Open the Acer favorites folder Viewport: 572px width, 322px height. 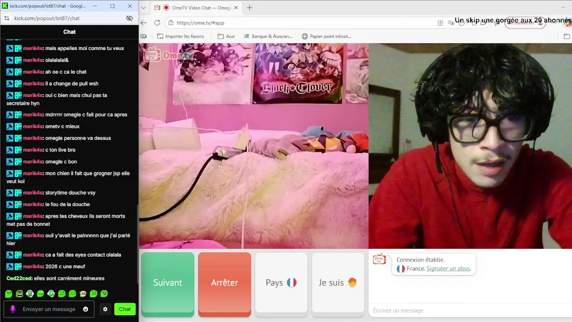click(226, 36)
